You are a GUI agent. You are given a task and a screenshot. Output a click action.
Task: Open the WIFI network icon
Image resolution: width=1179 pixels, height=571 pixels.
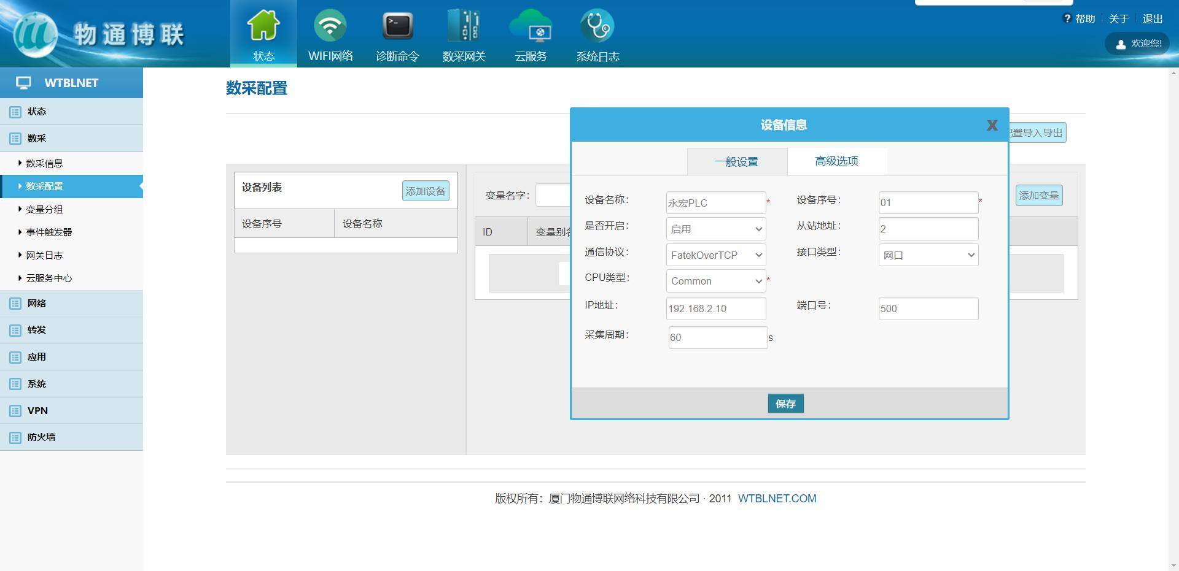[x=330, y=26]
